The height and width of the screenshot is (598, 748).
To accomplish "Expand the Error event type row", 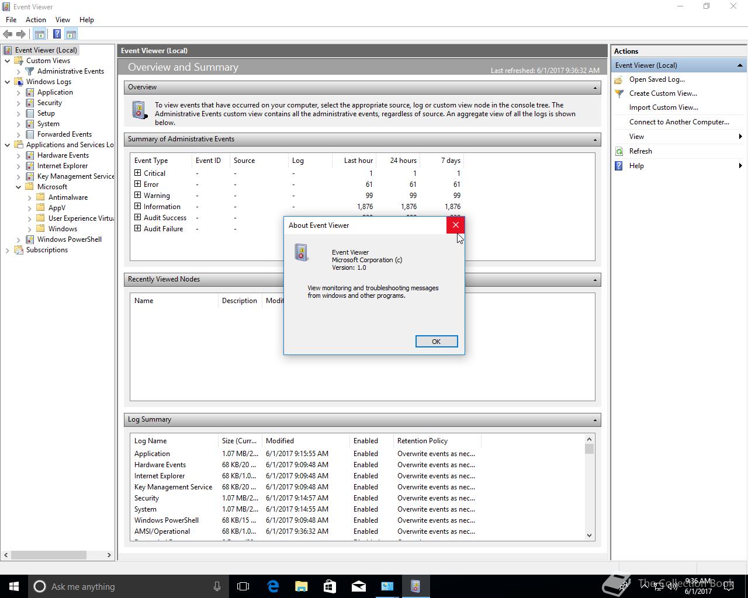I will click(x=138, y=184).
